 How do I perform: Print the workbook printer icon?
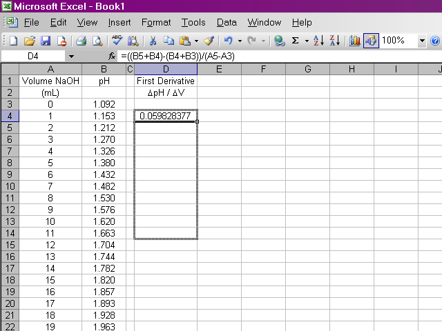(x=81, y=41)
